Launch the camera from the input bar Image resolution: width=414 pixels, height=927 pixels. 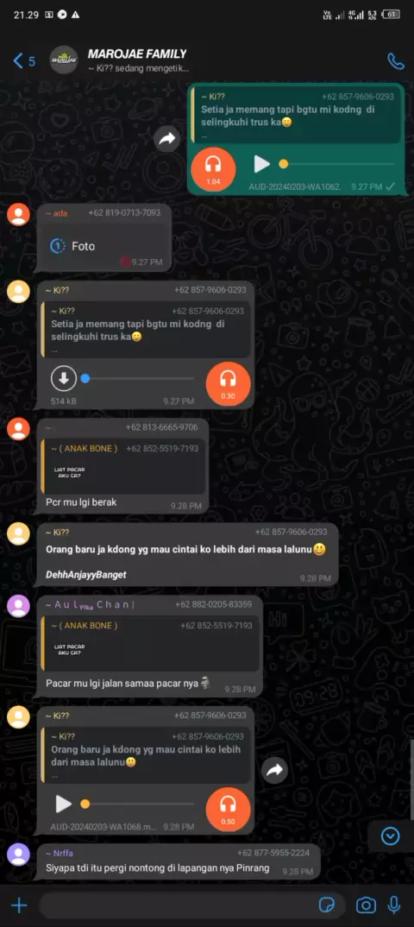(x=367, y=905)
